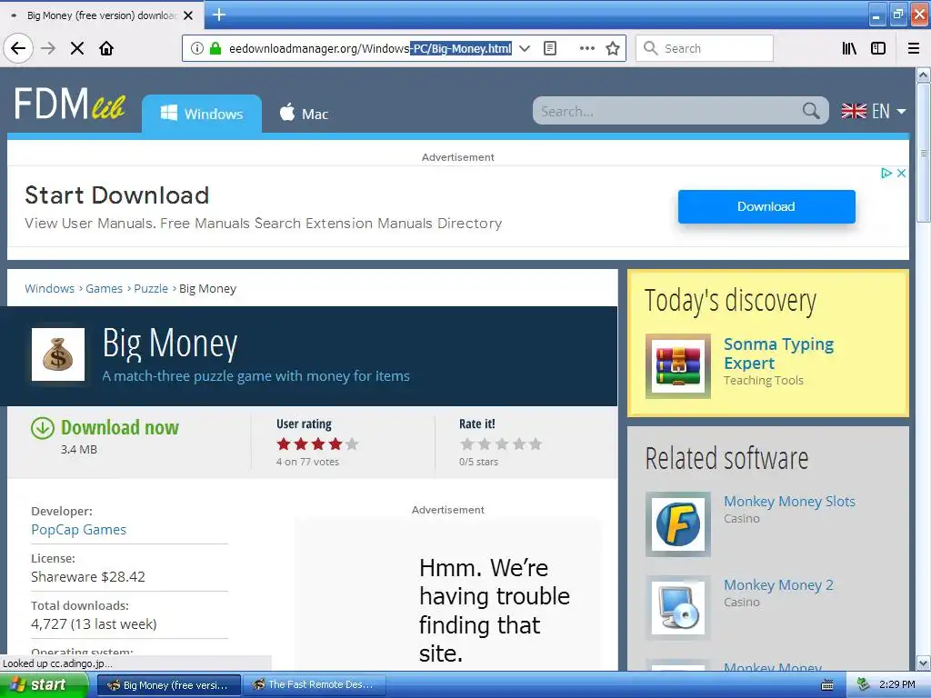Viewport: 931px width, 698px height.
Task: Open the Games breadcrumb link
Action: (104, 288)
